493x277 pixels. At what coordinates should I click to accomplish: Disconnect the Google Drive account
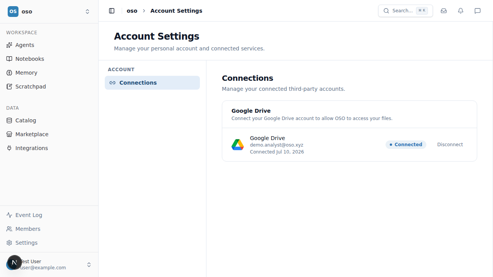pyautogui.click(x=450, y=145)
